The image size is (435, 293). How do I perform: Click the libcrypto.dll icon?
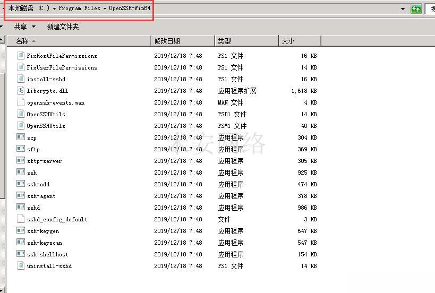pos(21,90)
